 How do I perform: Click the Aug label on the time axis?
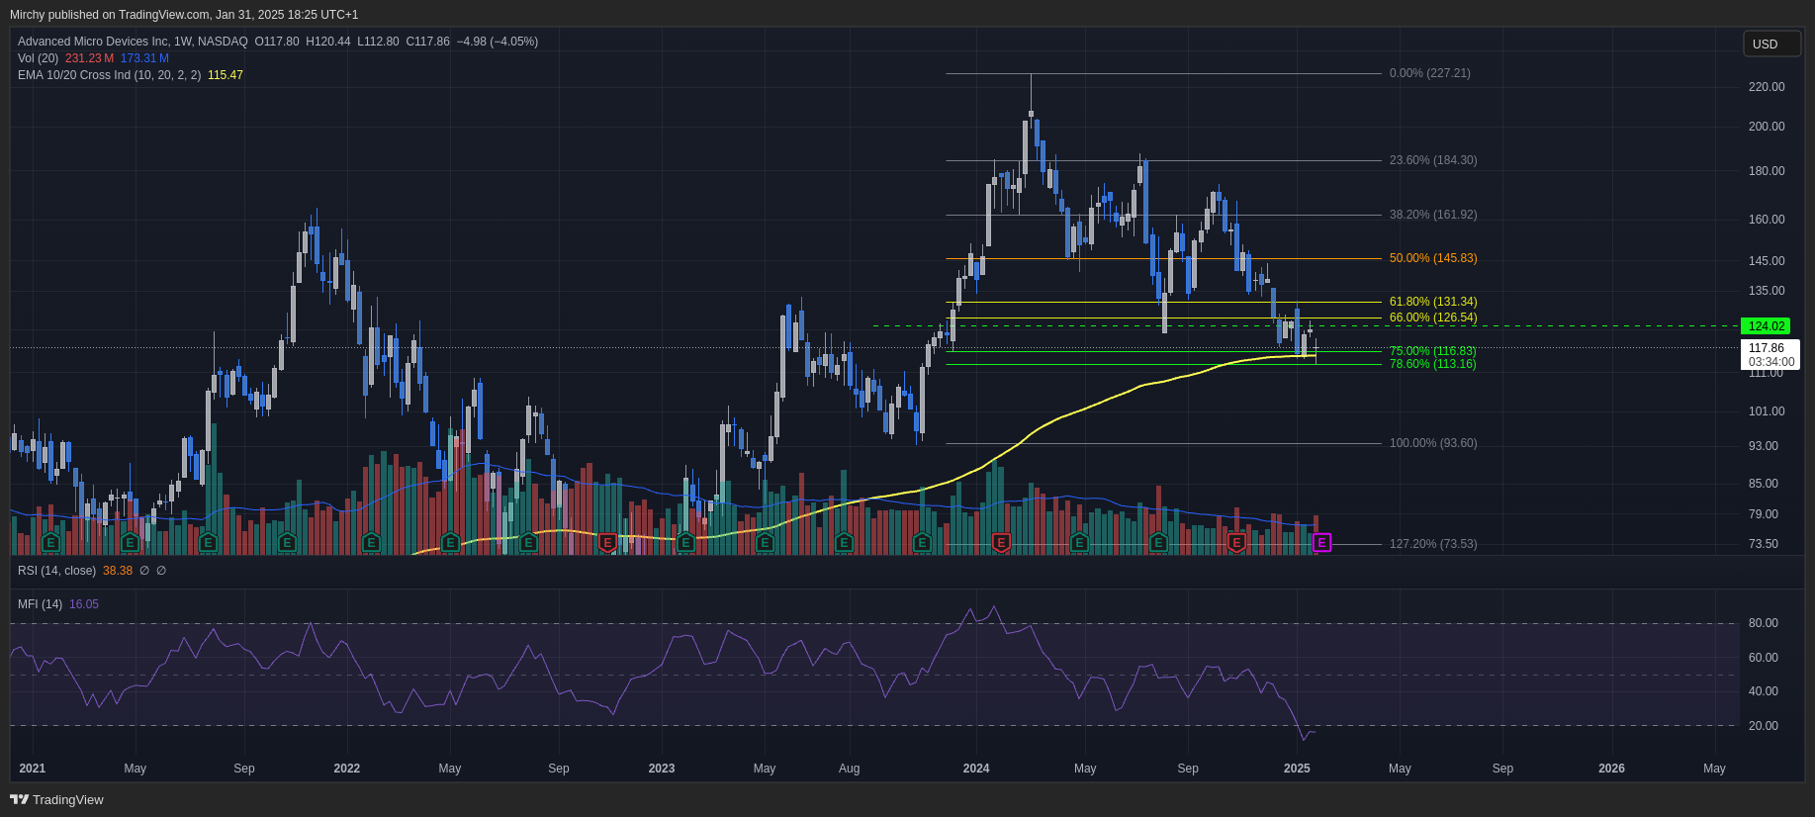coord(849,769)
